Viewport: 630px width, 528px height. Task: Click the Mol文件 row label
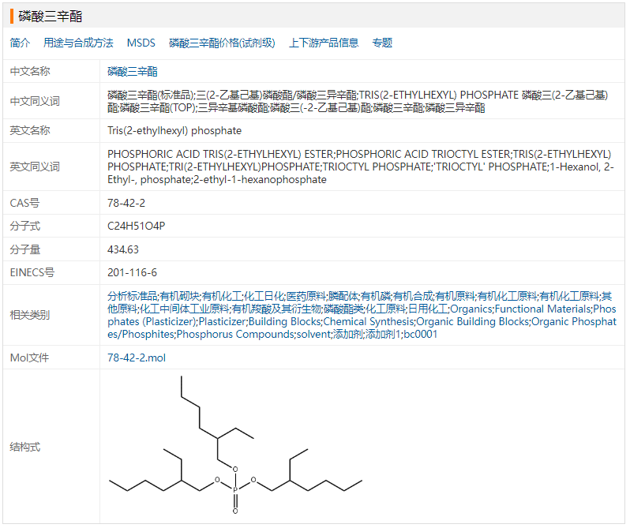(x=29, y=358)
